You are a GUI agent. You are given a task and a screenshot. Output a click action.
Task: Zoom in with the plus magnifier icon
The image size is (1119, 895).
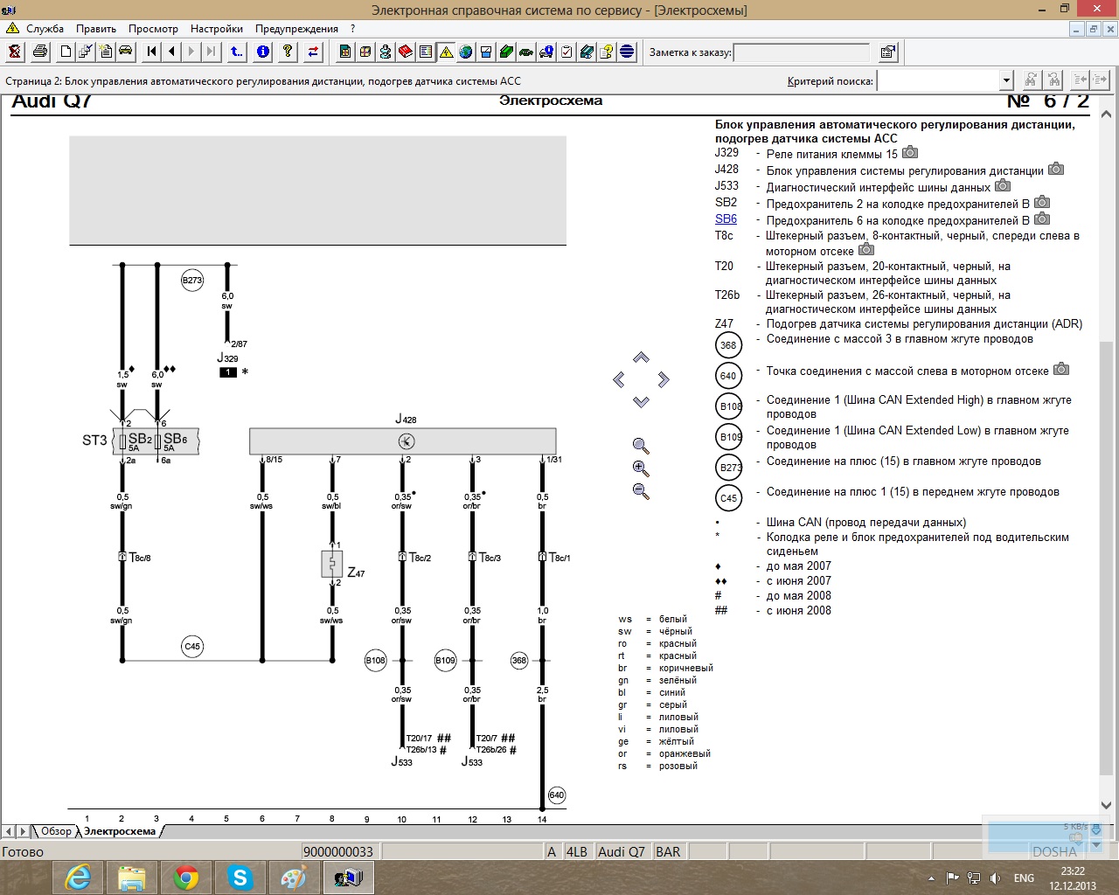point(641,468)
